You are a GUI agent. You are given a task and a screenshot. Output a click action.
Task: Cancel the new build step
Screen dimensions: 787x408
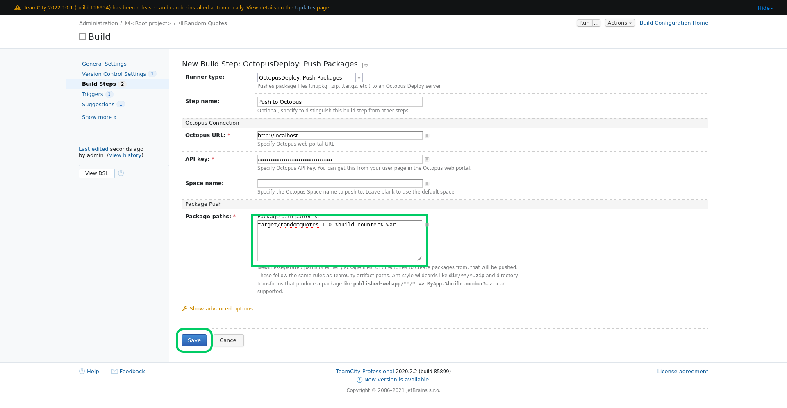229,340
